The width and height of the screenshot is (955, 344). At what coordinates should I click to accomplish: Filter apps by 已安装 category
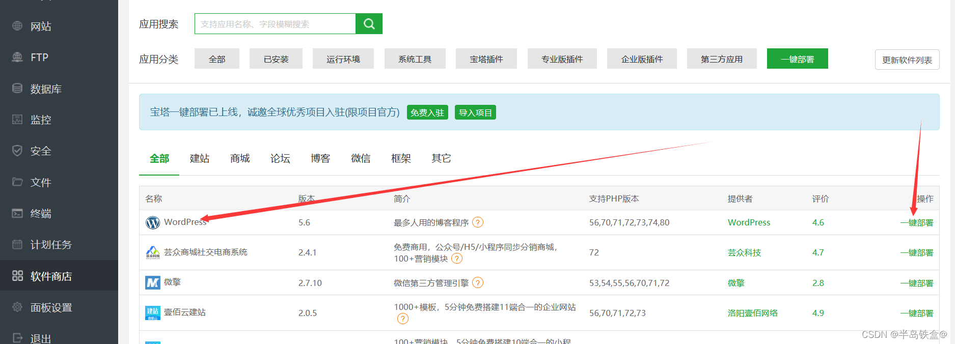click(x=276, y=59)
